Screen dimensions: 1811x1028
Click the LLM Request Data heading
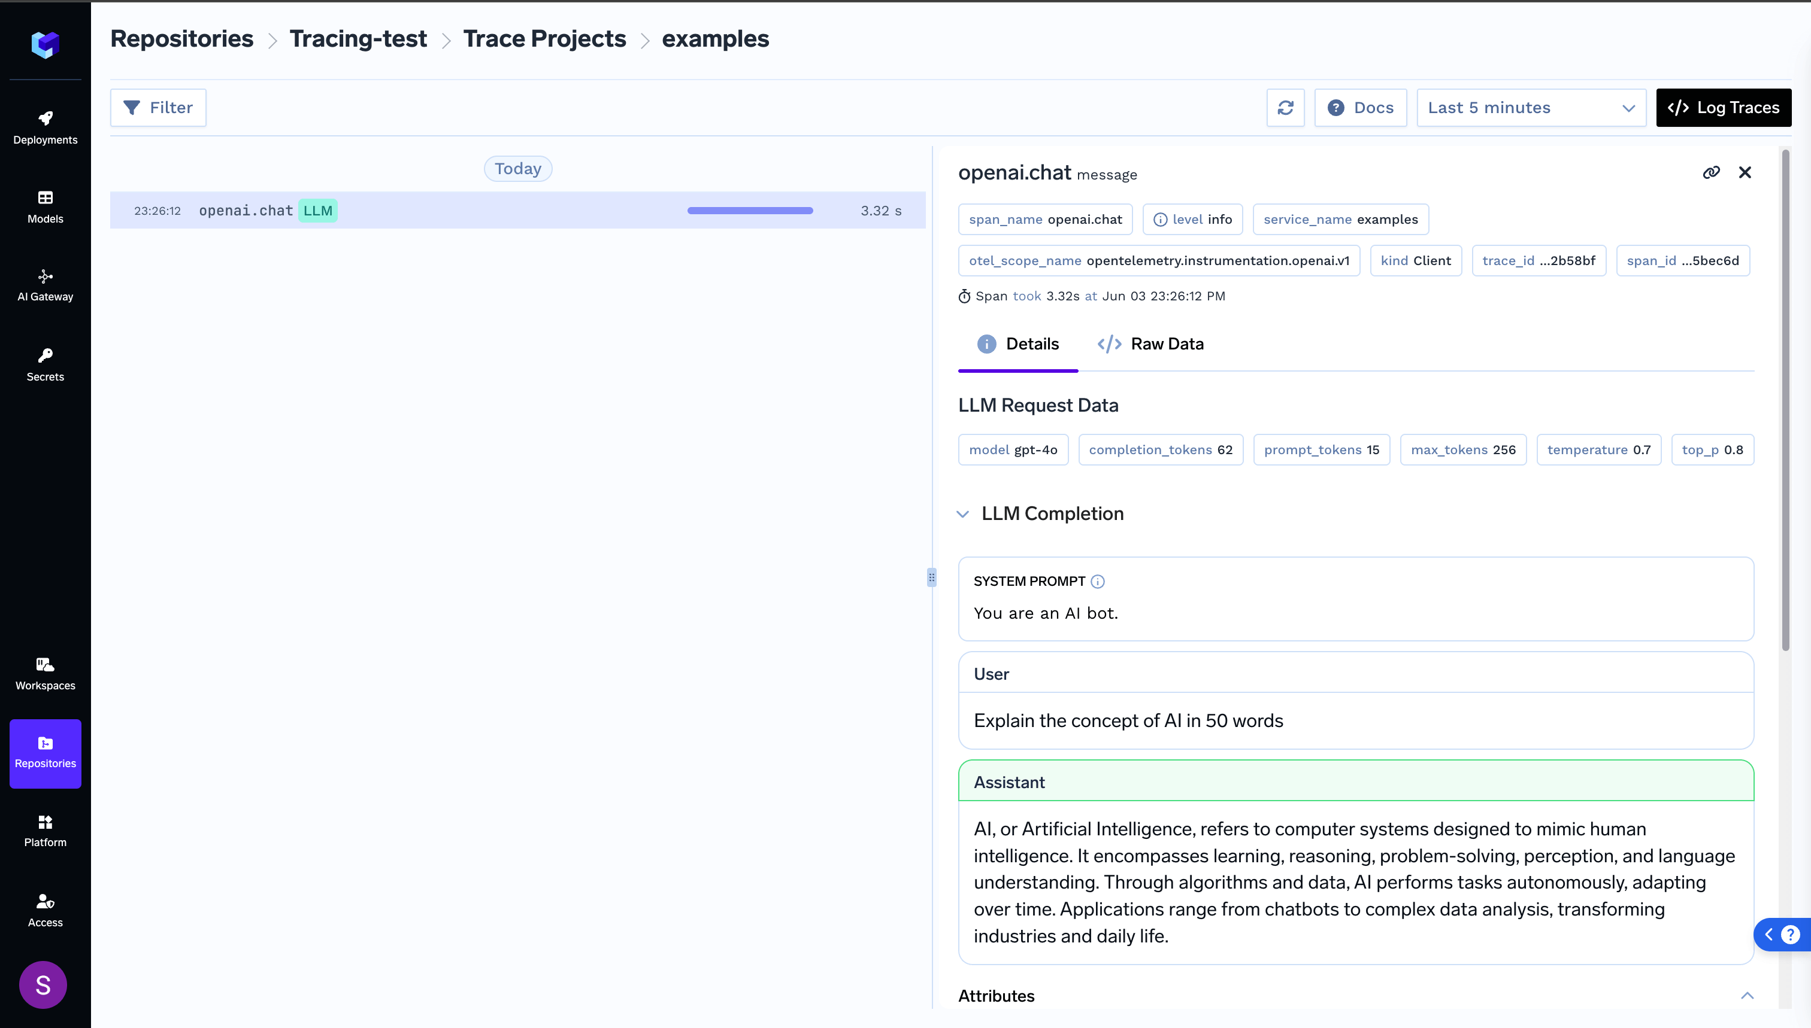click(1038, 404)
